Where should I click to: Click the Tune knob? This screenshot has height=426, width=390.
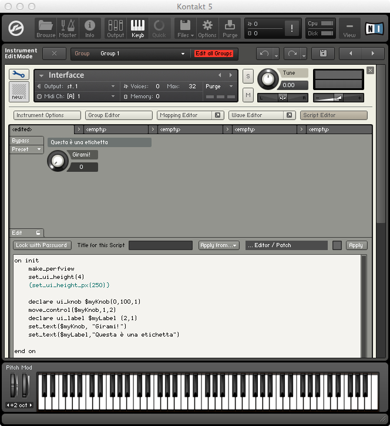point(269,78)
